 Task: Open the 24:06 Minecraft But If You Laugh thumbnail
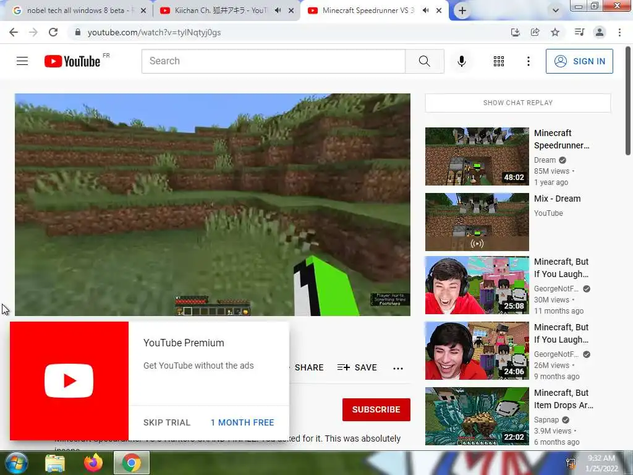coord(477,351)
